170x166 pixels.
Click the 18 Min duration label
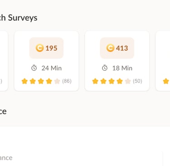122,68
